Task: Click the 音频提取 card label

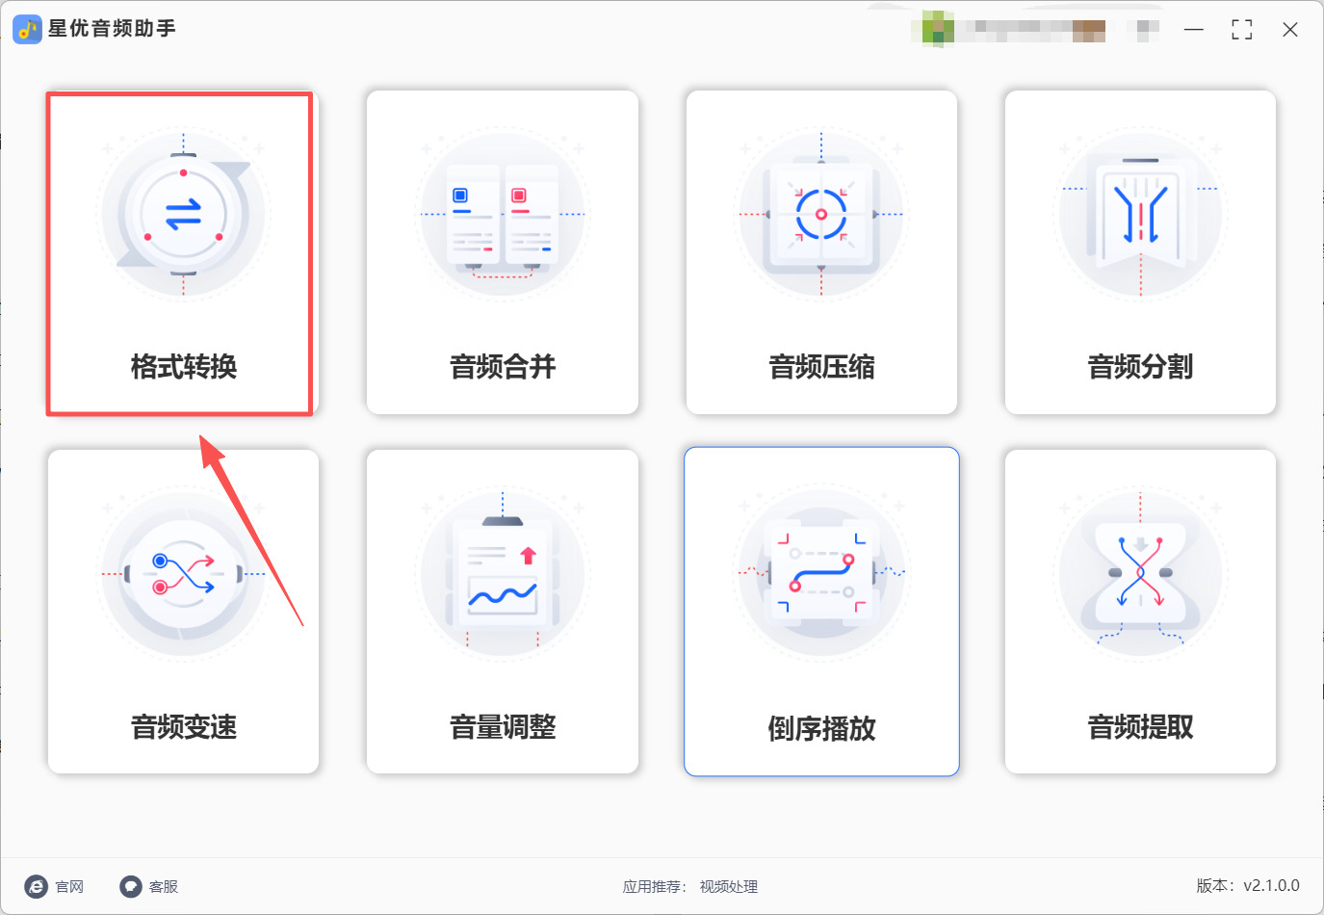Action: pos(1140,727)
